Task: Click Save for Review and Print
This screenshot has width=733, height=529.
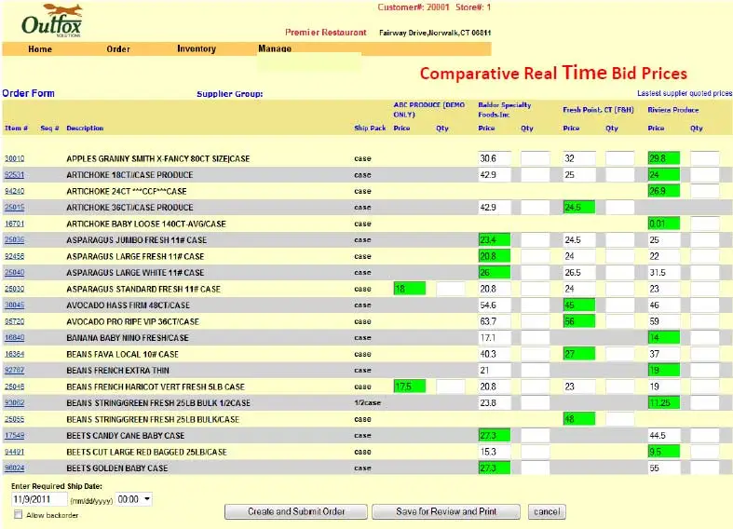Action: click(446, 511)
